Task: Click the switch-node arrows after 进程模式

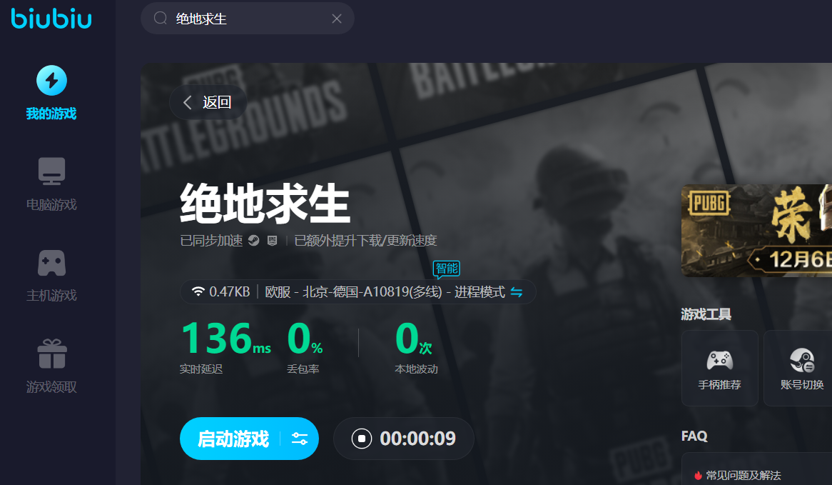Action: pos(517,292)
